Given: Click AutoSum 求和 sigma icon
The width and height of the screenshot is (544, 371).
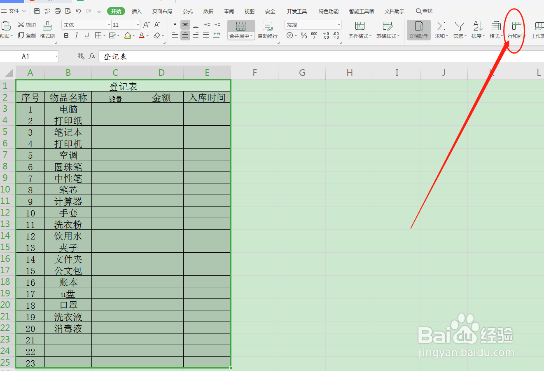Looking at the screenshot, I should (x=441, y=26).
